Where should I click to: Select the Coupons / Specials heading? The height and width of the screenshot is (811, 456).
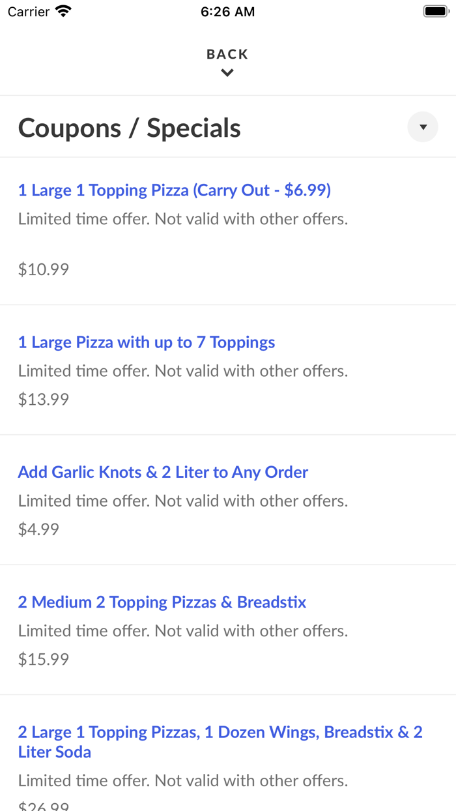130,127
